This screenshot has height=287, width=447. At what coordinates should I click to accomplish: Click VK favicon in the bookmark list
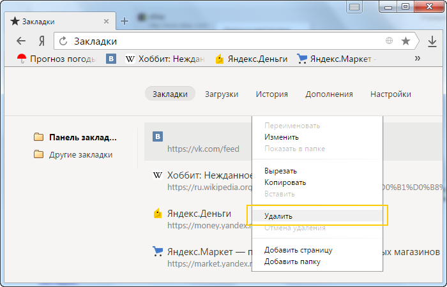click(x=158, y=136)
